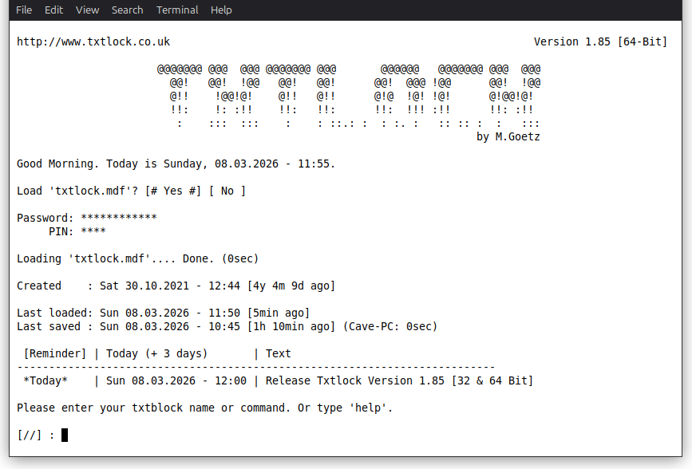Click the '[4y 4m 9d ago]' age text

(x=291, y=286)
